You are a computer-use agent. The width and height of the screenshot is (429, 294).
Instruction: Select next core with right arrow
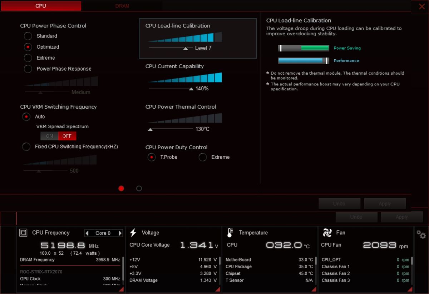[120, 233]
